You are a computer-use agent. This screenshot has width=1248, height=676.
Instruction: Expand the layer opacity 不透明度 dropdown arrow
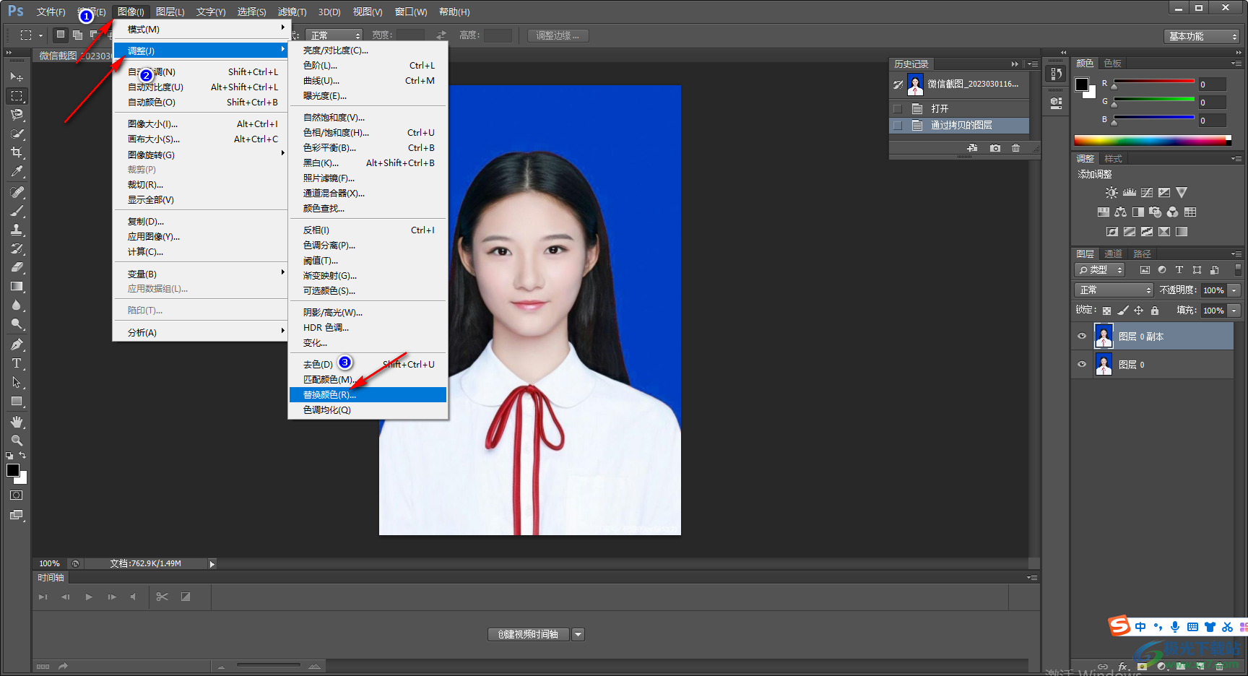[x=1234, y=290]
